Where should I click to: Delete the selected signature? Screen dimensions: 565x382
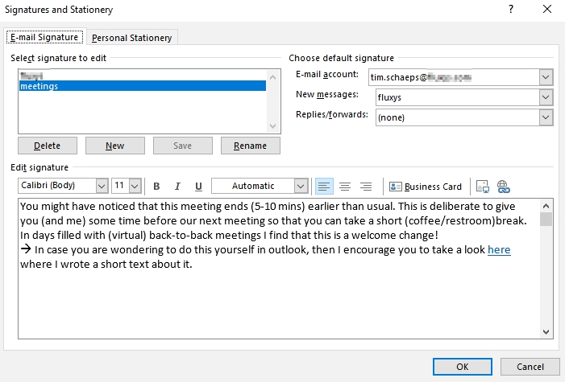tap(48, 146)
